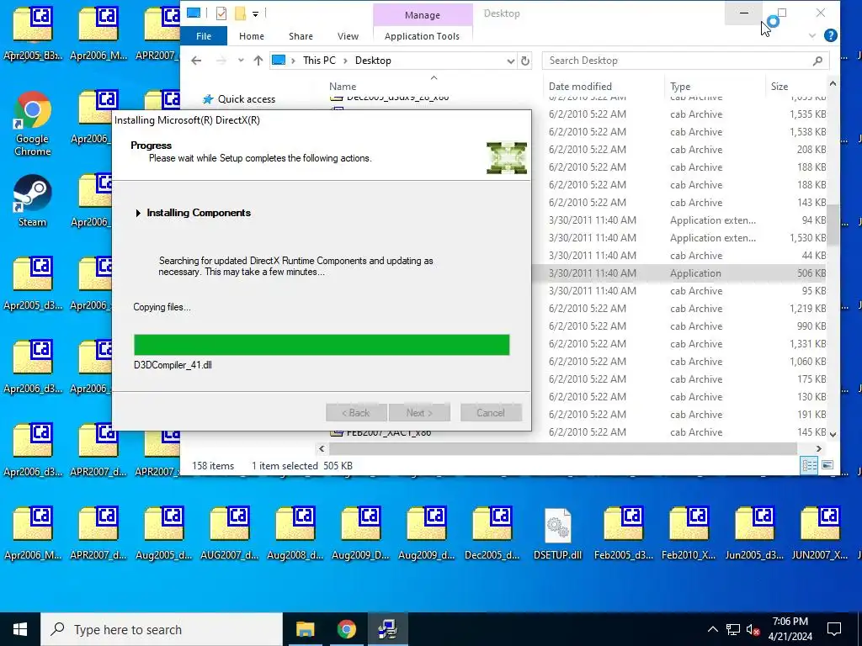This screenshot has height=646, width=862.
Task: Switch to the Home ribbon tab
Action: (x=251, y=35)
